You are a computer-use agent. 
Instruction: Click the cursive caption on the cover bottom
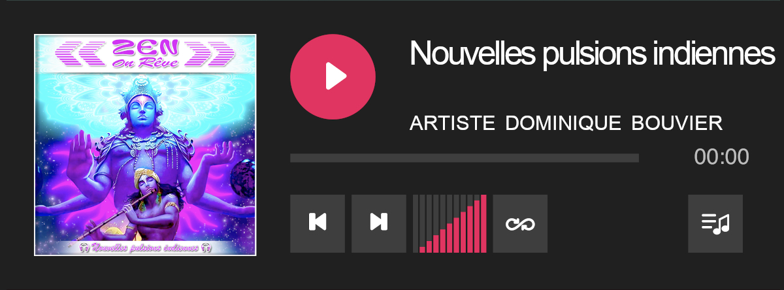click(145, 248)
